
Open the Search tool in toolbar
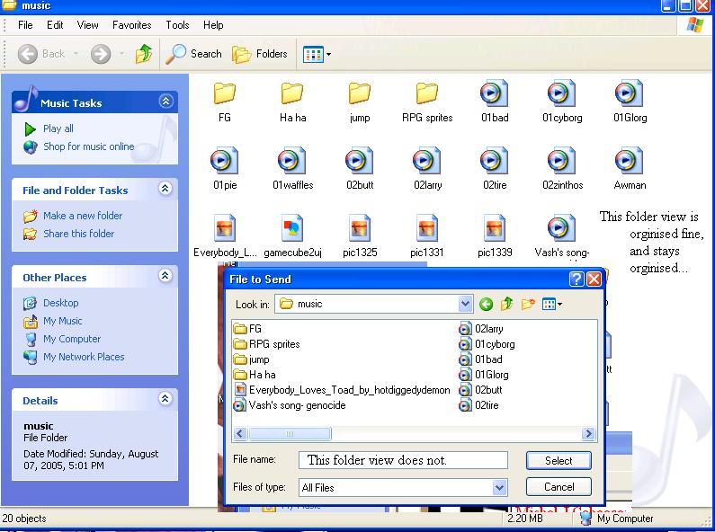[x=194, y=54]
